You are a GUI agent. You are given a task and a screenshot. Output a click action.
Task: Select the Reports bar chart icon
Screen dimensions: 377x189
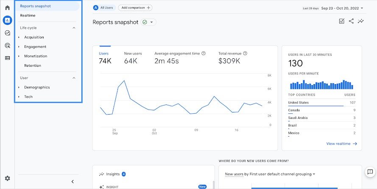click(8, 20)
